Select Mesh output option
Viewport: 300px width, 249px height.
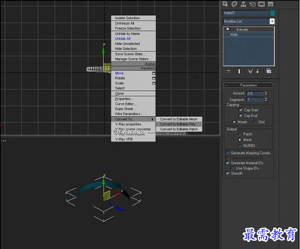240,140
